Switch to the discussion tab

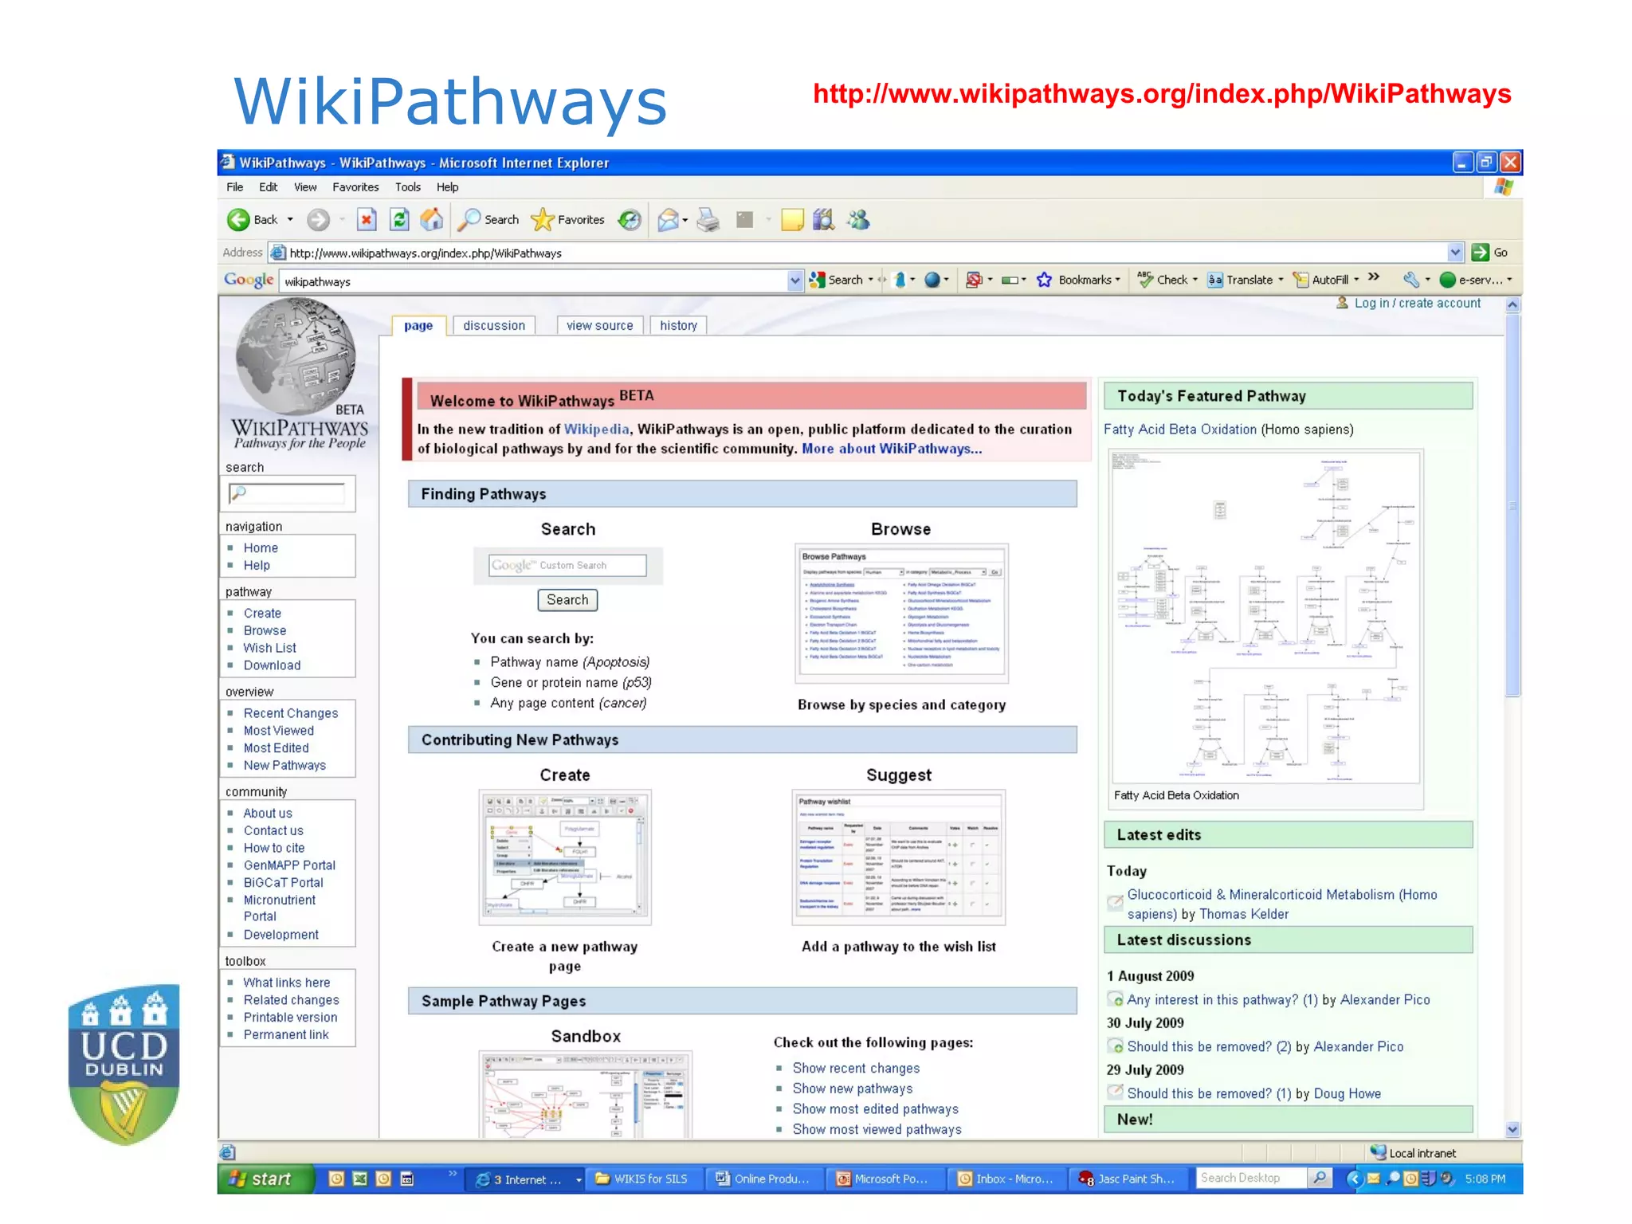[494, 326]
